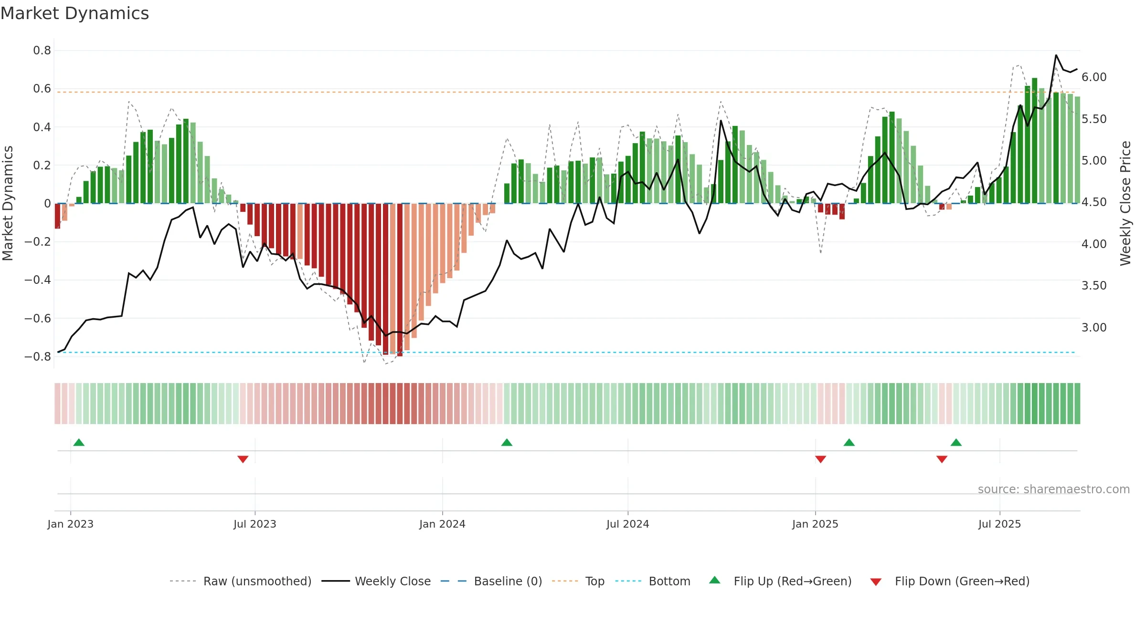
Task: Click the Jul 2023 x-axis label
Action: (x=255, y=524)
